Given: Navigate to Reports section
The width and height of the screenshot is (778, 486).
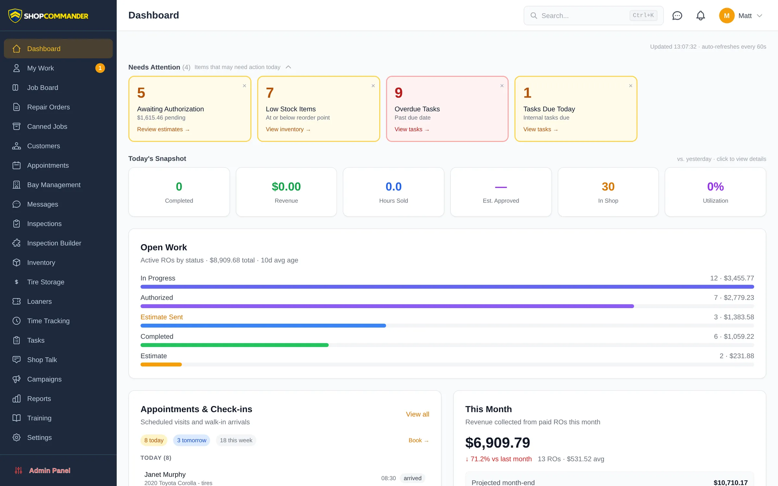Looking at the screenshot, I should point(58,399).
